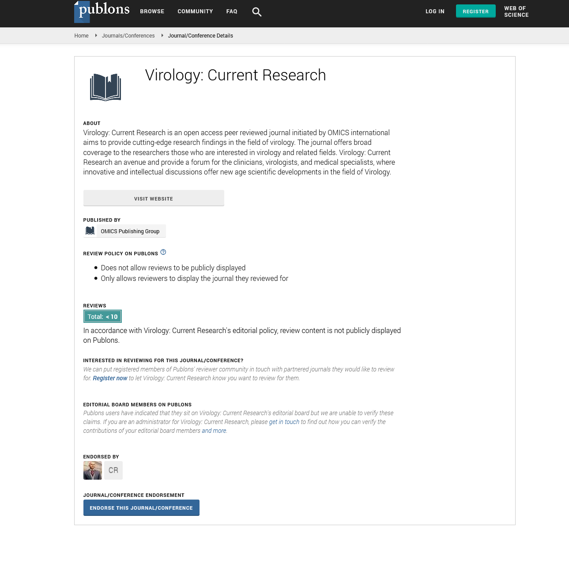Click the review policy help icon
The width and height of the screenshot is (569, 568).
(163, 252)
